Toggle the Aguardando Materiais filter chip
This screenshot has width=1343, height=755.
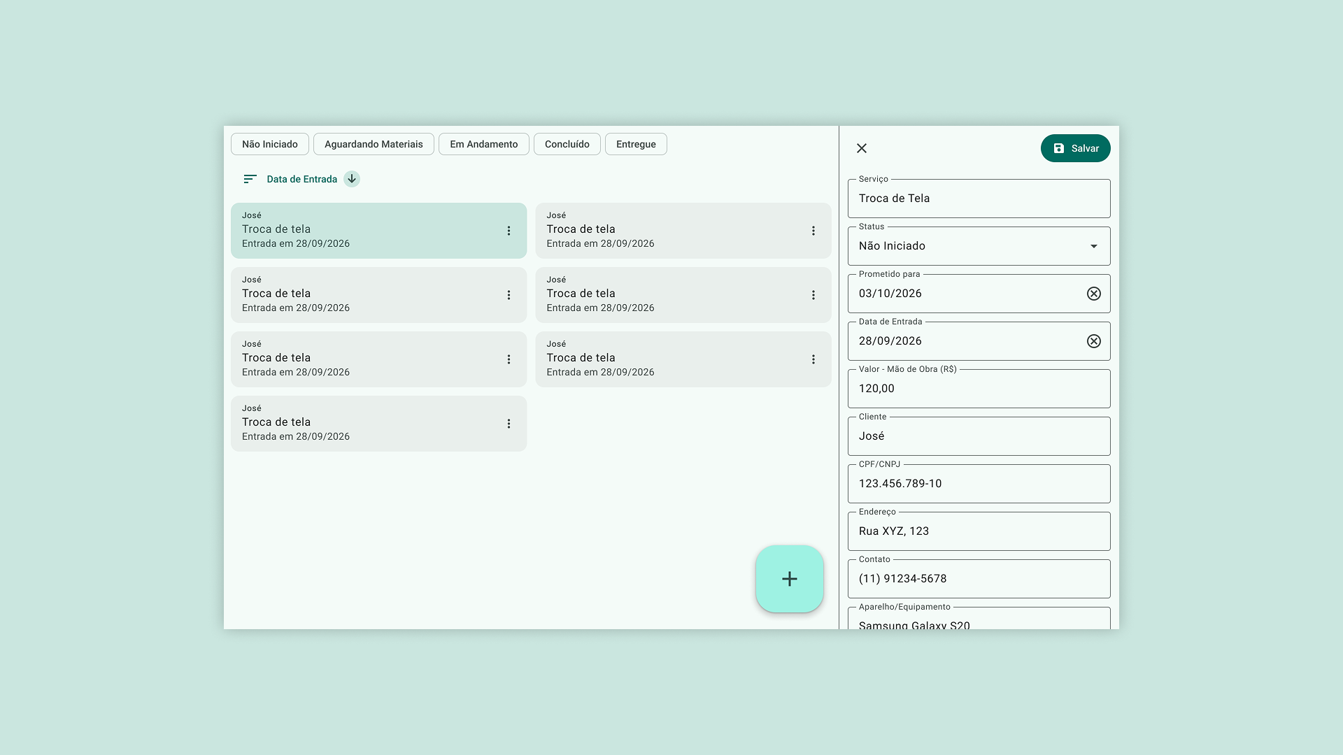click(x=374, y=144)
